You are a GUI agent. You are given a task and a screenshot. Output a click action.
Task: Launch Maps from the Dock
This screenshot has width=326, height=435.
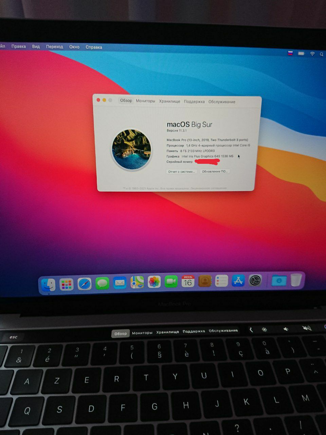137,282
